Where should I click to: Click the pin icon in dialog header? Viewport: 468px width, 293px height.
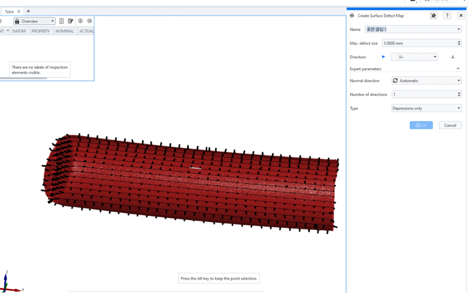433,15
